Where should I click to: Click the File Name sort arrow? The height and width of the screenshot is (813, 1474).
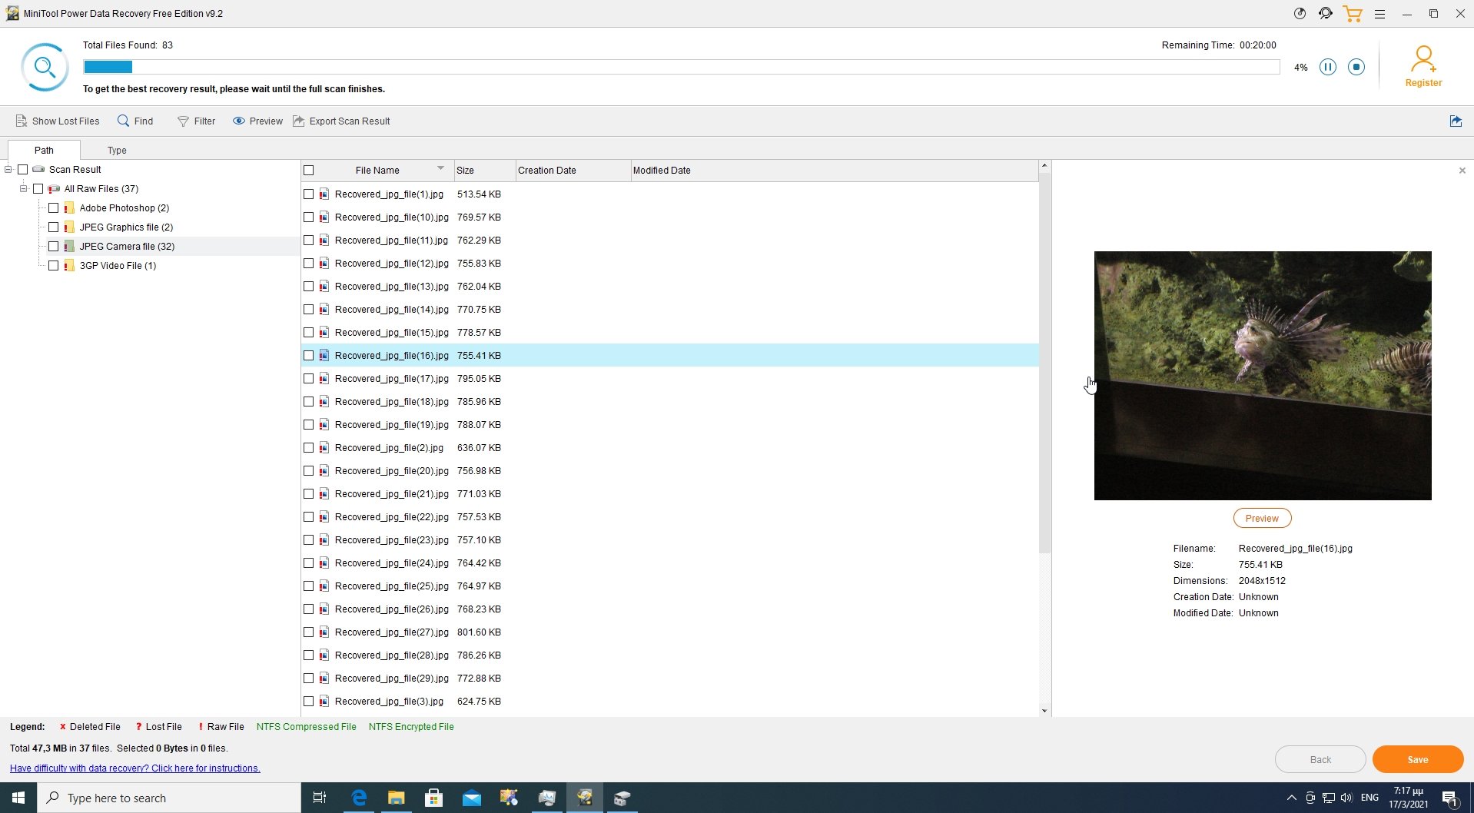(x=440, y=168)
